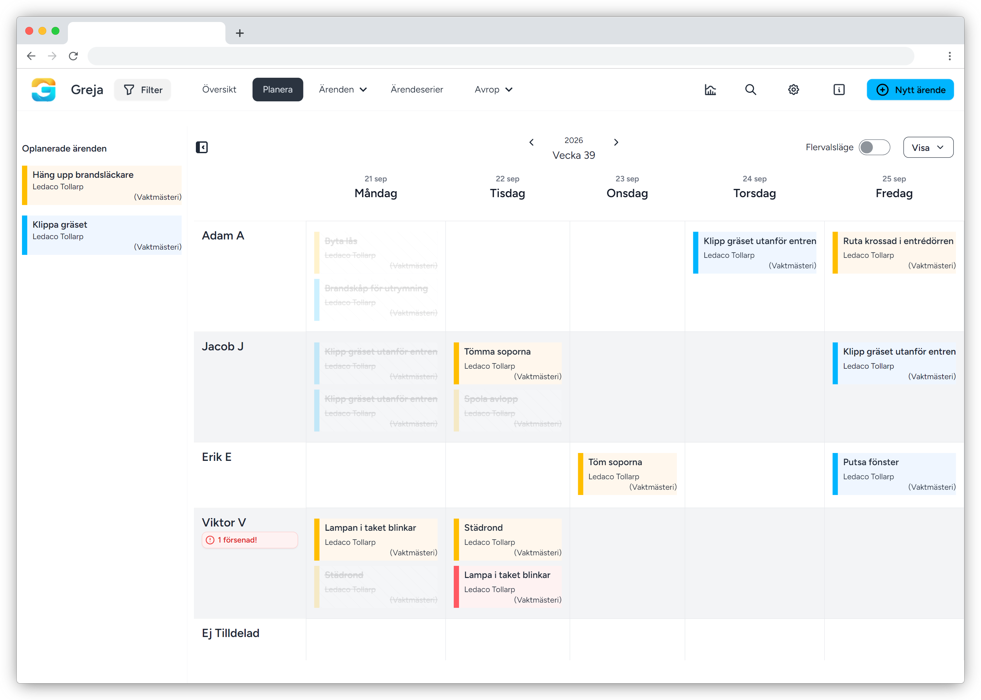Go forward in browser history
The width and height of the screenshot is (981, 700).
tap(52, 56)
